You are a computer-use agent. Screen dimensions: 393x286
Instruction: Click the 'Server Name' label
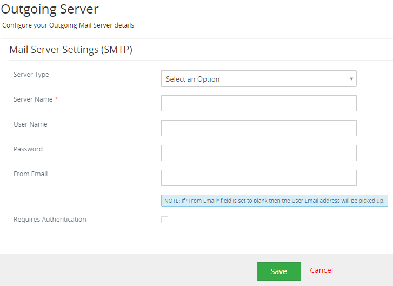point(33,99)
